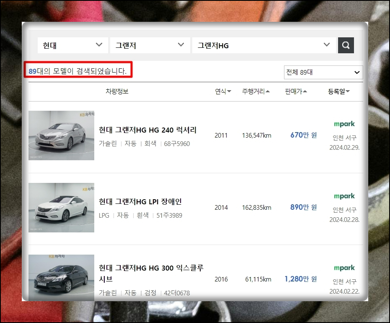Click mpark logo on the 890만 원 row
The image size is (390, 323).
point(344,196)
